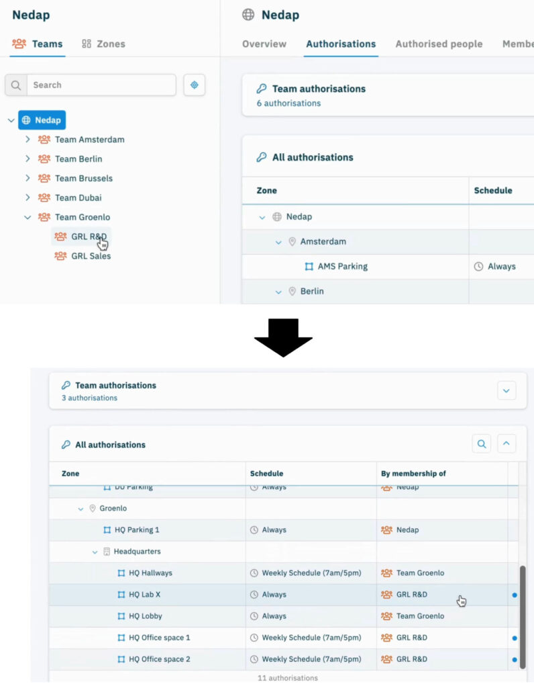Select the GRL R&D team
This screenshot has height=688, width=534.
pyautogui.click(x=81, y=236)
